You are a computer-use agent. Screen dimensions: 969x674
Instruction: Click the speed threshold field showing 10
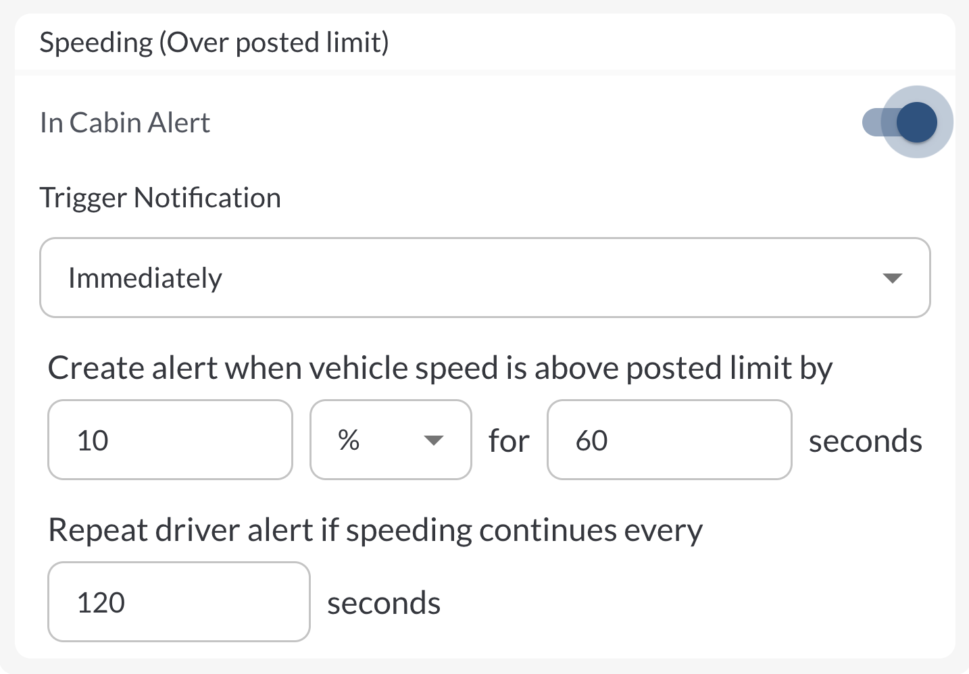tap(170, 440)
